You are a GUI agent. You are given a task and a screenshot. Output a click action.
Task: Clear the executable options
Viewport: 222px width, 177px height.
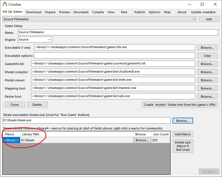click(x=207, y=56)
